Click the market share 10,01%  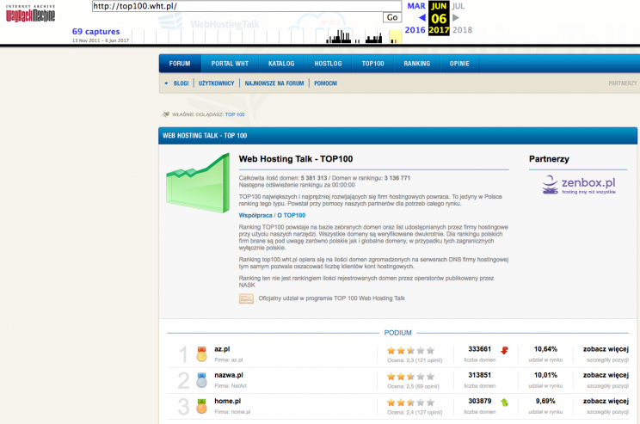point(545,375)
